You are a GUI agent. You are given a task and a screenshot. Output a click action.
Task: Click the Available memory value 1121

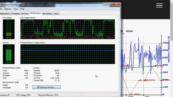pos(26,75)
